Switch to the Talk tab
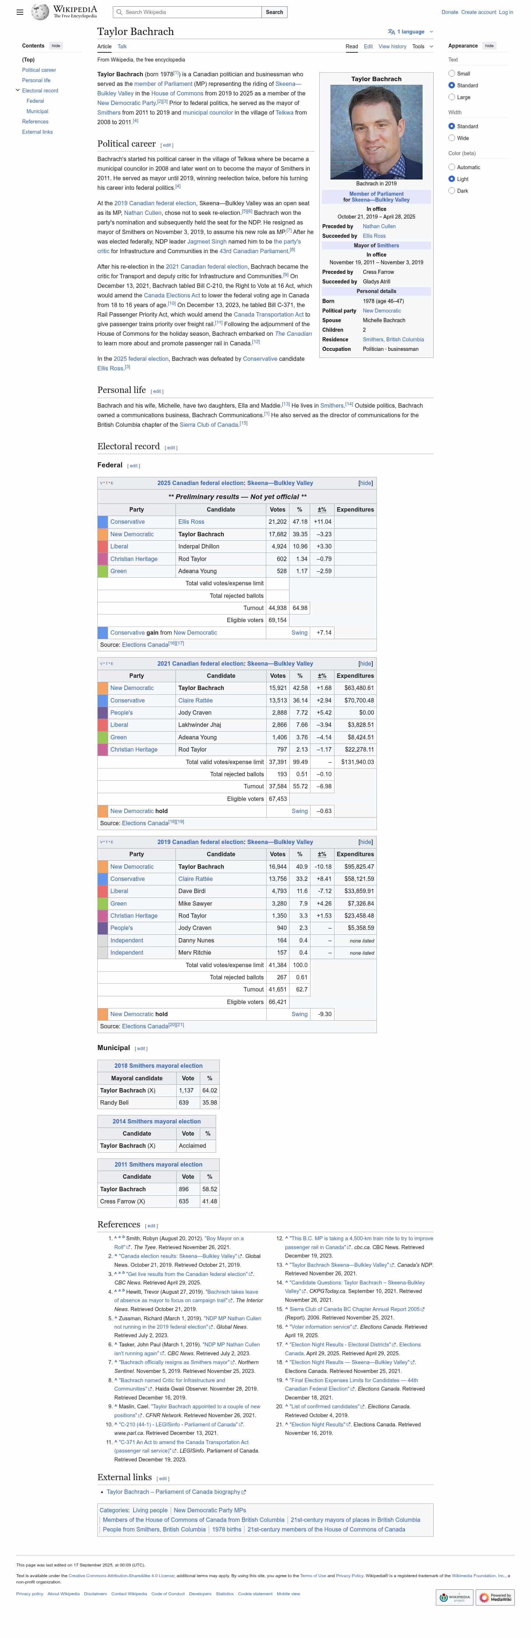Image resolution: width=531 pixels, height=1638 pixels. point(122,46)
